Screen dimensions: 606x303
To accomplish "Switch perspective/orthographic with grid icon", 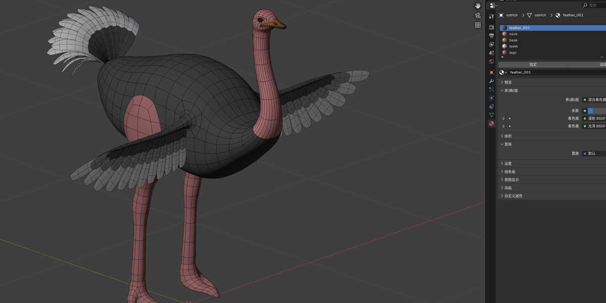I will pos(478,25).
